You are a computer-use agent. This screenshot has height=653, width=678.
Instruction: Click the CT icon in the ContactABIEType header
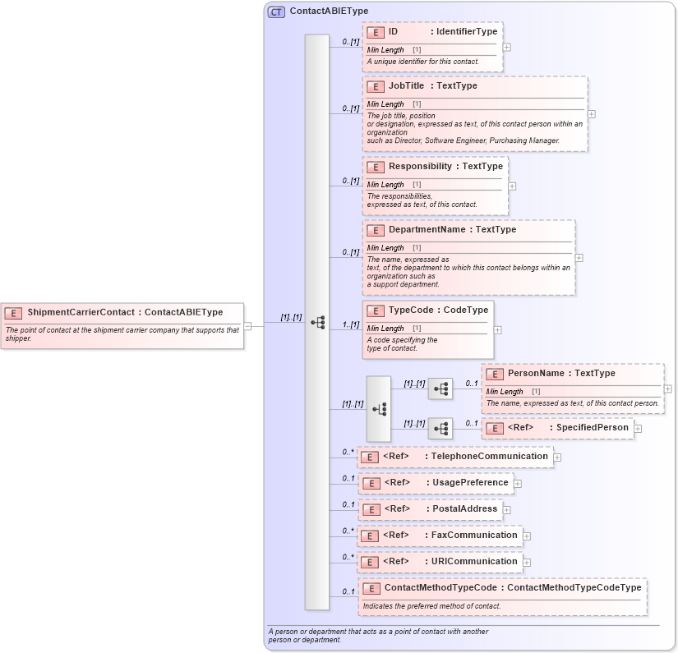coord(276,11)
